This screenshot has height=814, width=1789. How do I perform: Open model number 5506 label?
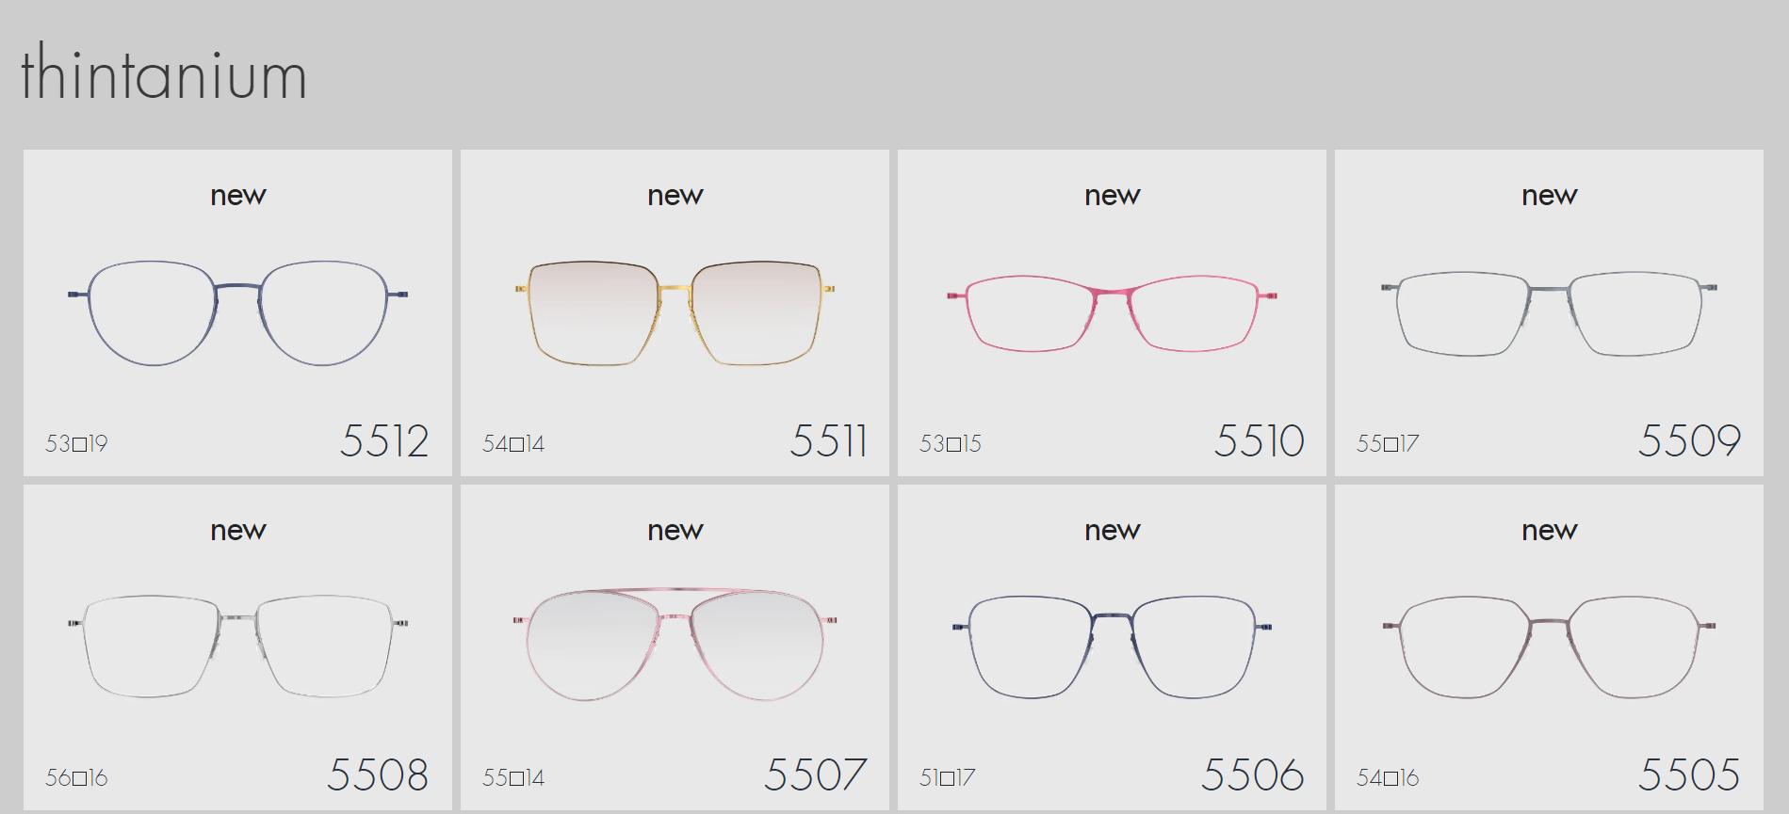click(x=1252, y=774)
